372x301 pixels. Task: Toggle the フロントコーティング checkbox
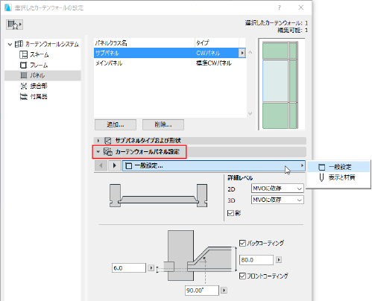242,276
